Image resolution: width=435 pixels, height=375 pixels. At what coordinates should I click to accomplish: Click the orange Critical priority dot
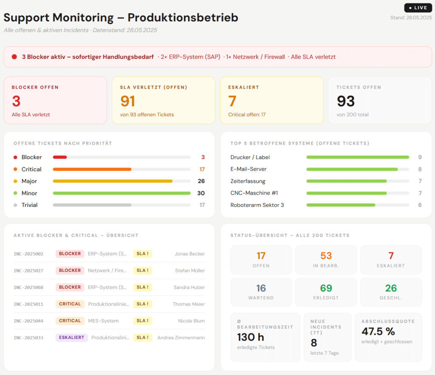pos(15,169)
